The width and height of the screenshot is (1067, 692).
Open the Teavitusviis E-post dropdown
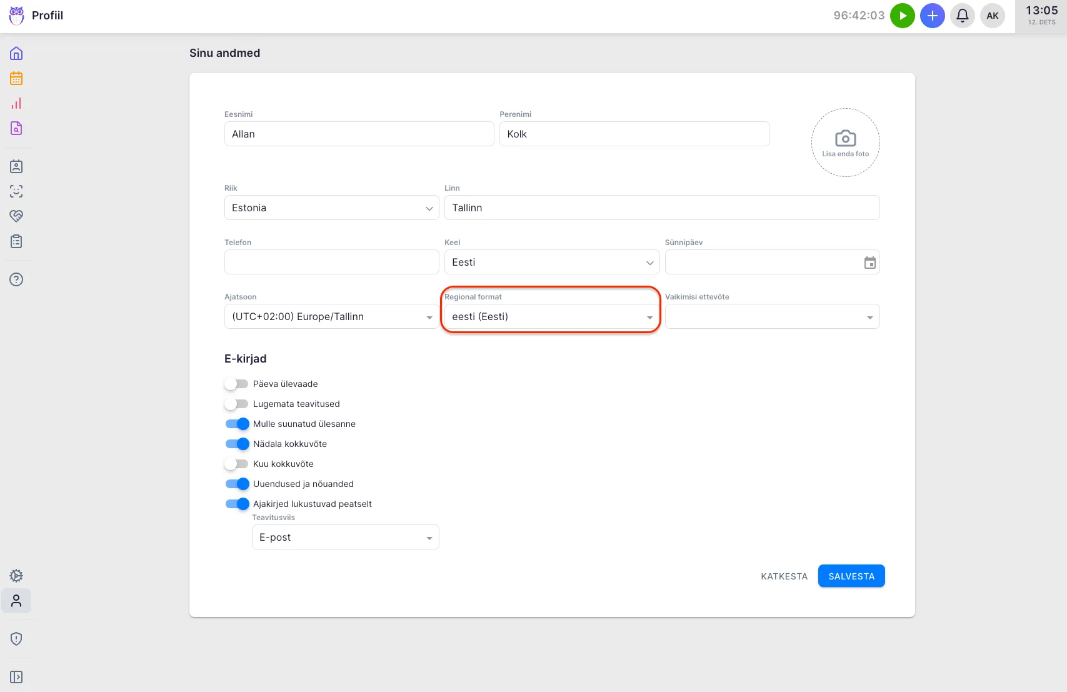[x=345, y=538]
